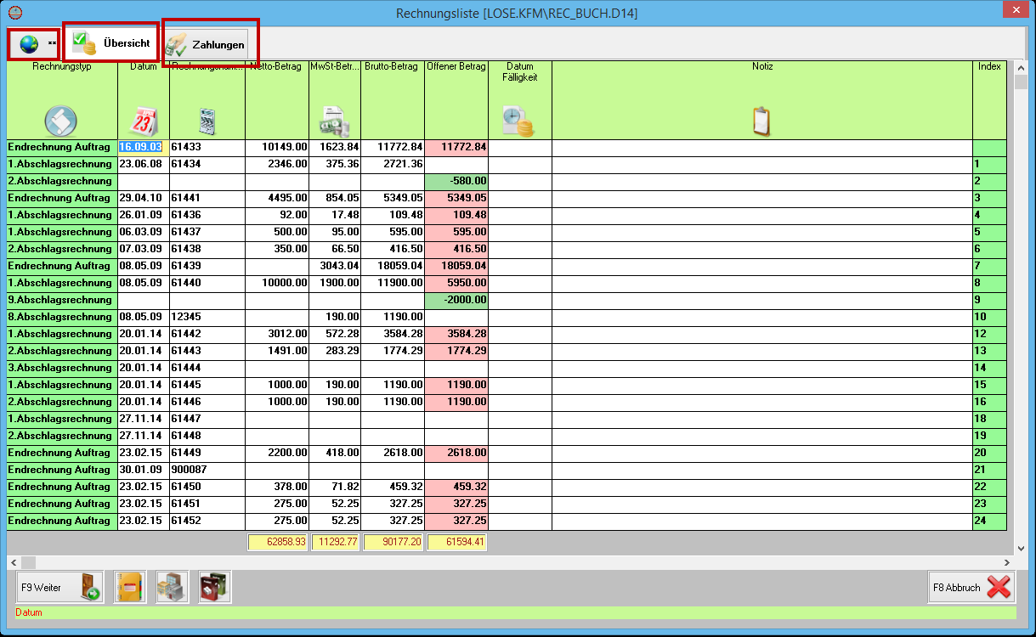Click the horizontal scrollbar right arrow
1036x637 pixels.
pos(1007,562)
